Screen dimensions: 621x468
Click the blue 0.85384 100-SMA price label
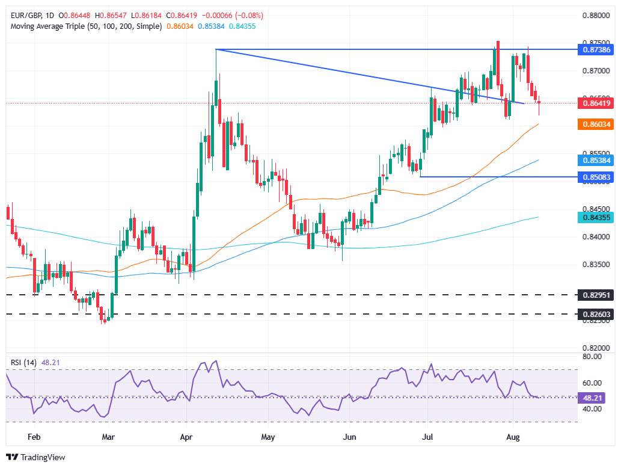pyautogui.click(x=595, y=160)
